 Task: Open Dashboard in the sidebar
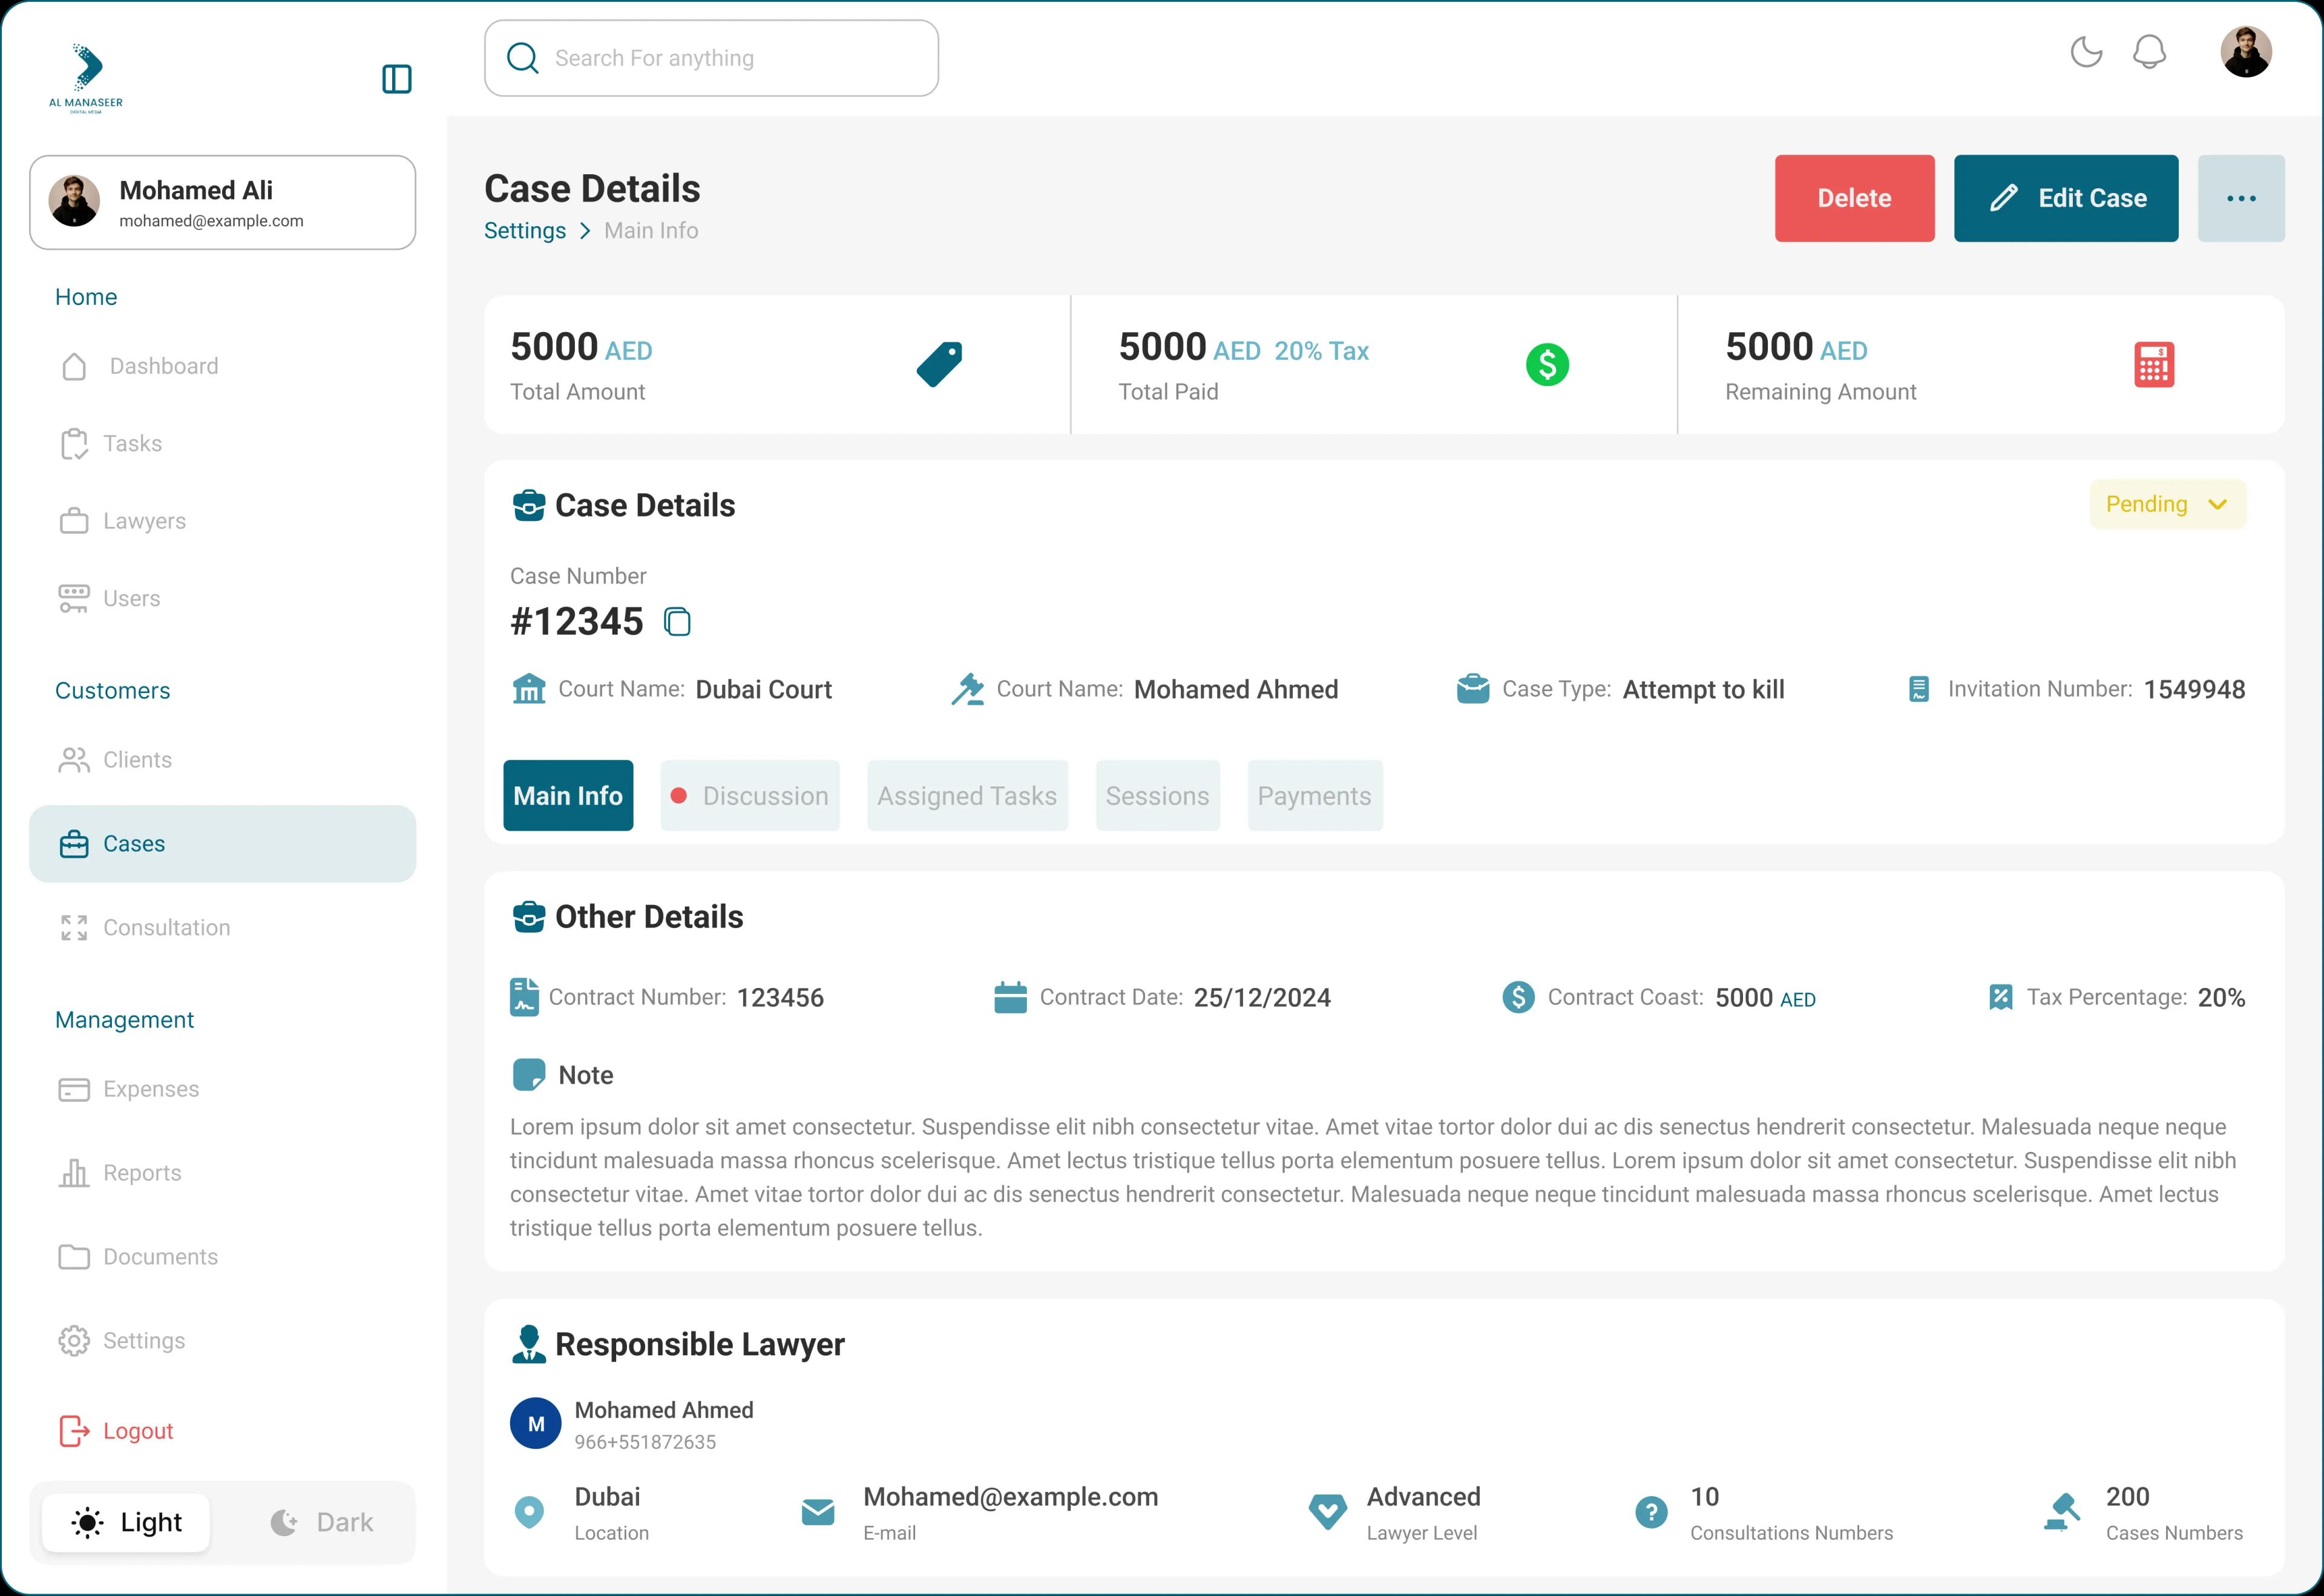[x=222, y=366]
